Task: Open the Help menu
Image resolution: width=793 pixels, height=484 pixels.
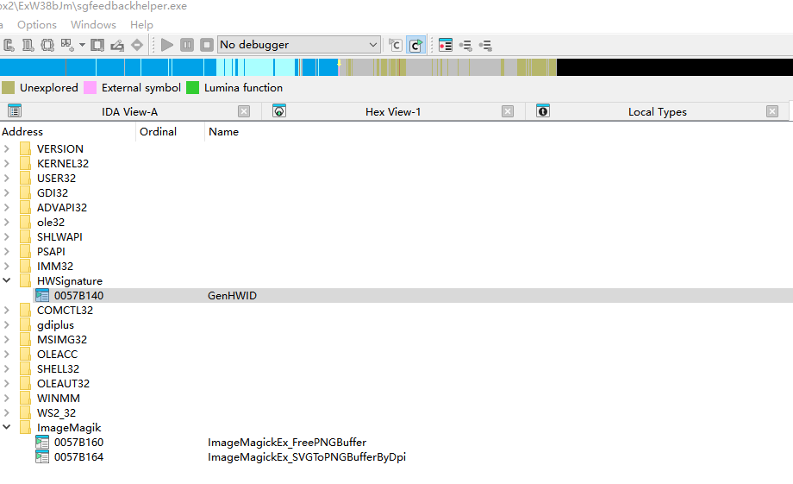Action: point(141,25)
